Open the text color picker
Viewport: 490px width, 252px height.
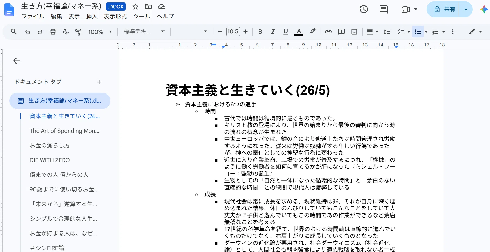299,32
